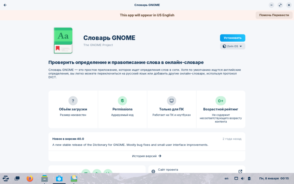Viewport: 294px width, 184px height.
Task: Click the 2 года назад text
Action: (232, 139)
